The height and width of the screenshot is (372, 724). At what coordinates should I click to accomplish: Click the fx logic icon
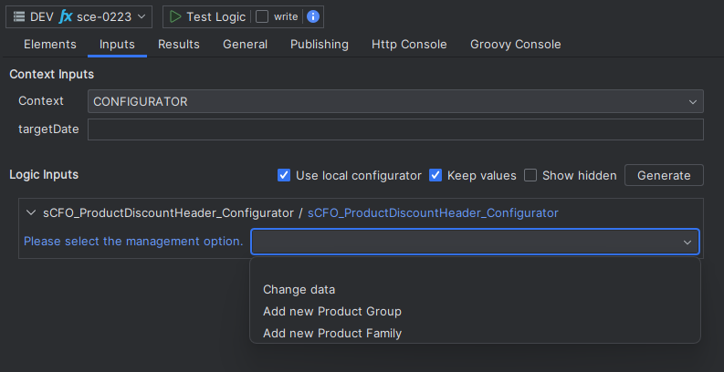click(66, 17)
